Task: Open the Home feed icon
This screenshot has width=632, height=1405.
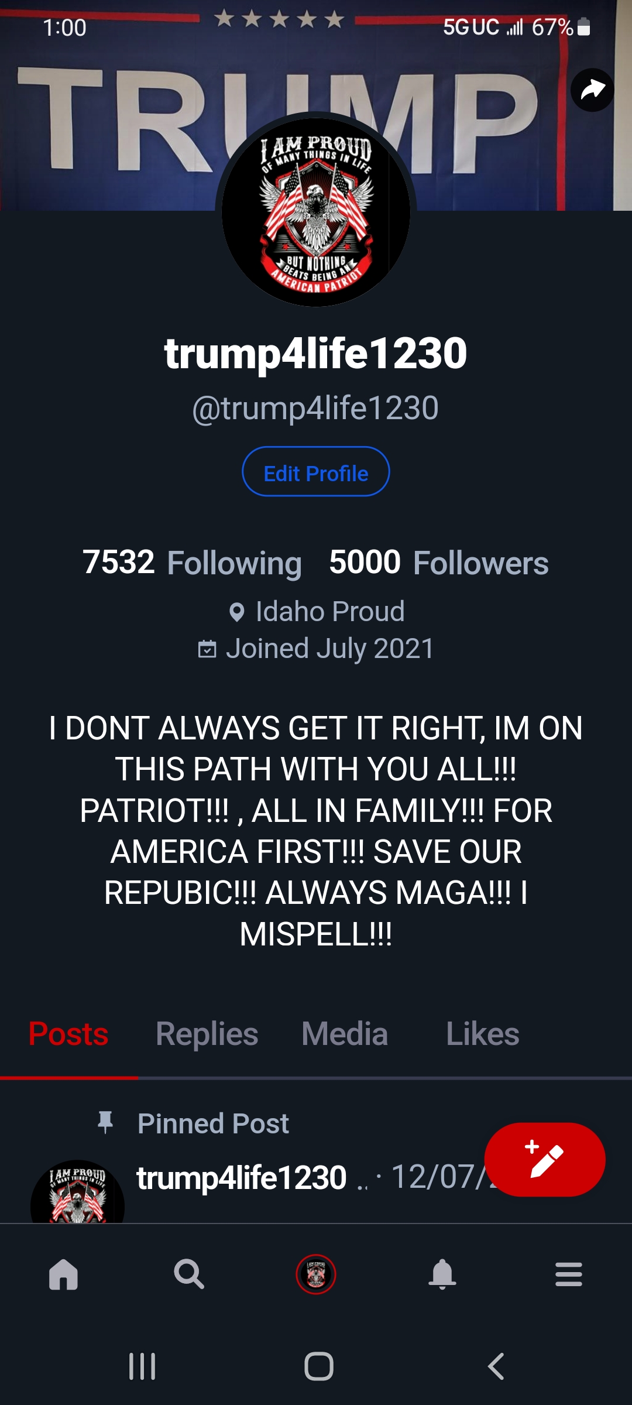Action: 64,1274
